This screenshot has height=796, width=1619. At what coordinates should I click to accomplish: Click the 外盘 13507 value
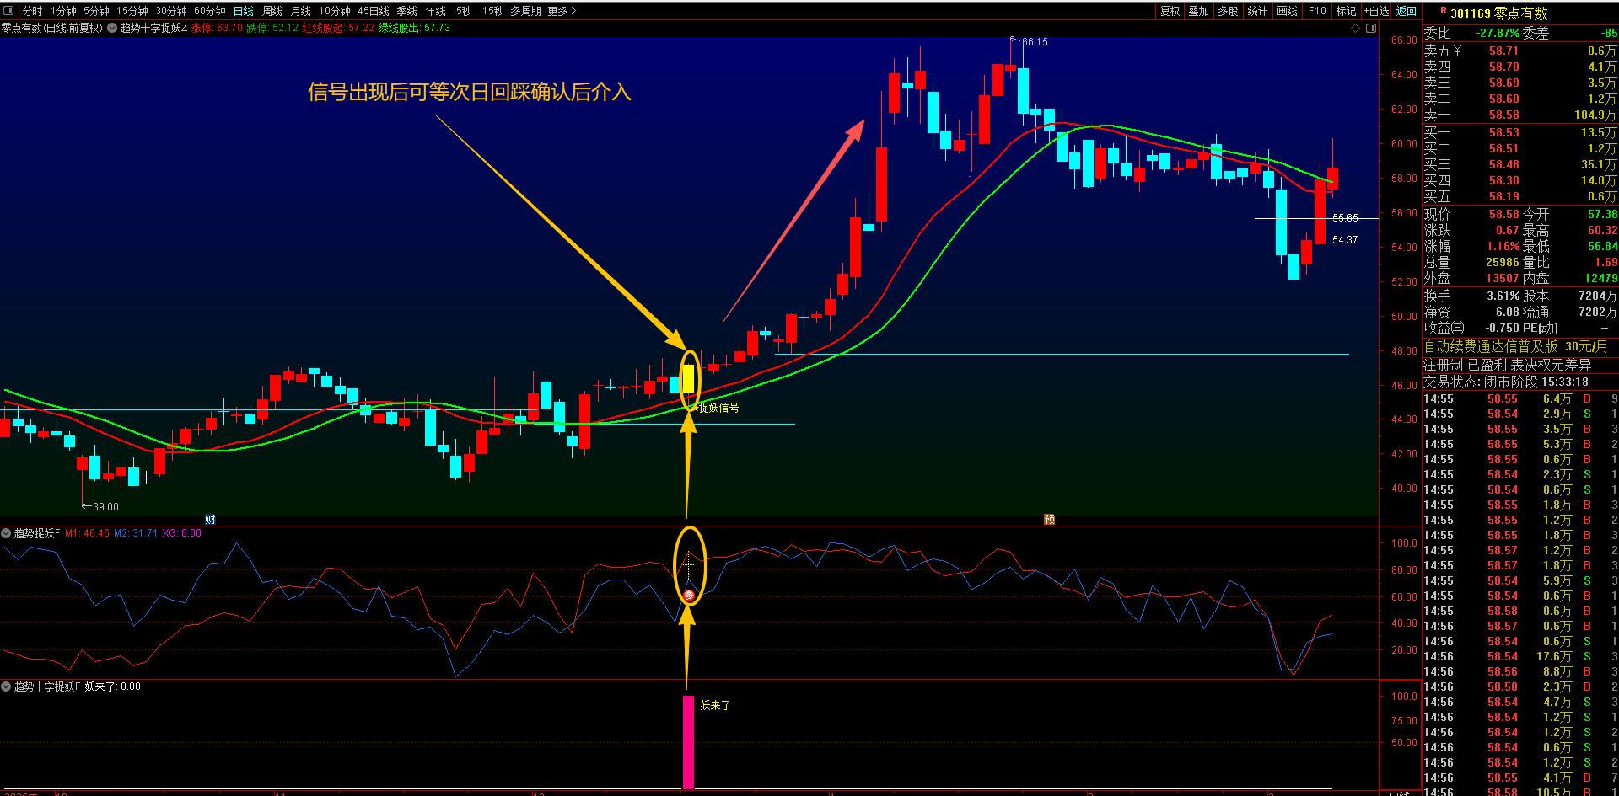pos(1503,279)
